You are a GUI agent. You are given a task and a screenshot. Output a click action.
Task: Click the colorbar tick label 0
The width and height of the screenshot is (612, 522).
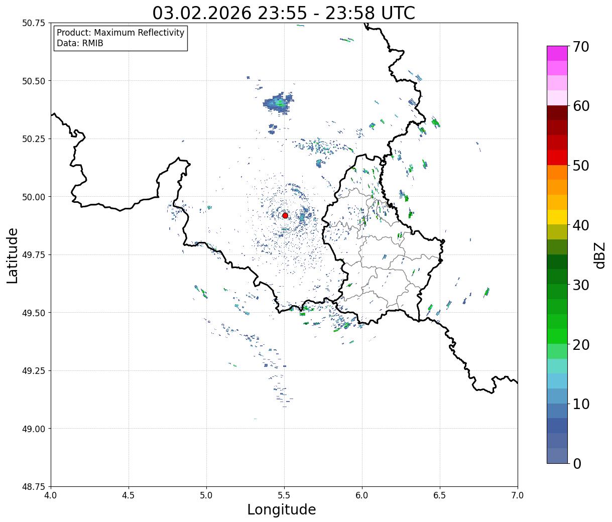click(577, 464)
